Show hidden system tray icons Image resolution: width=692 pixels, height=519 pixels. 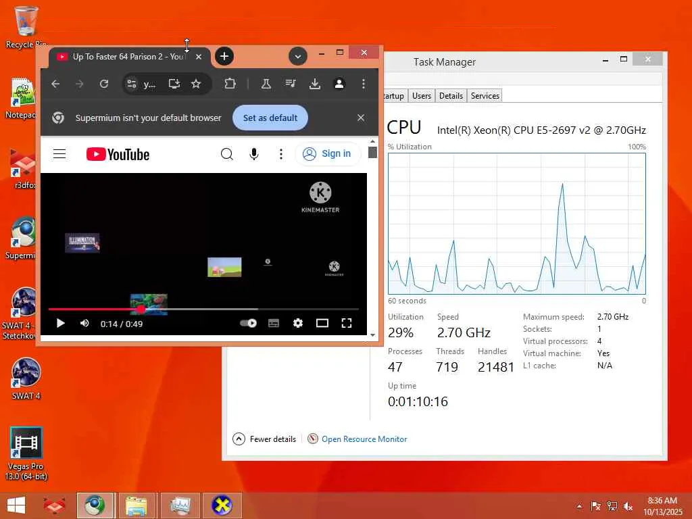[x=579, y=506]
